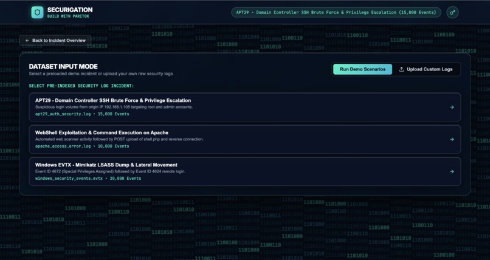
Task: Select APT29 Domain Controller SSH Brute Force incident
Action: [x=244, y=107]
